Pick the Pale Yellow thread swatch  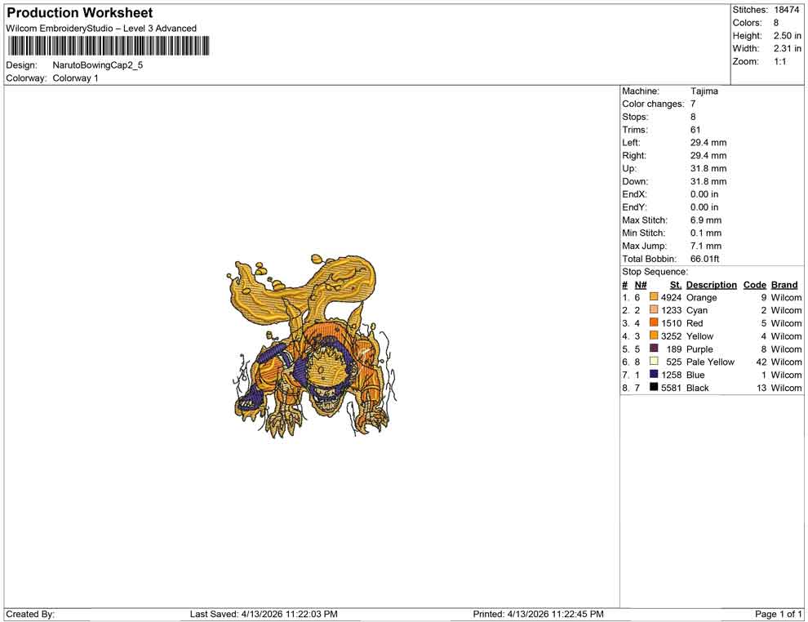(654, 362)
